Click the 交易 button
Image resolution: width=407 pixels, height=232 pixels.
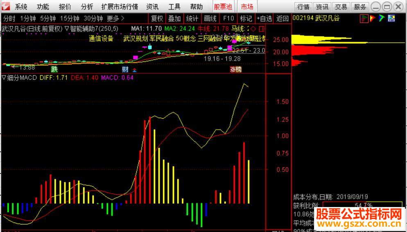(x=341, y=7)
